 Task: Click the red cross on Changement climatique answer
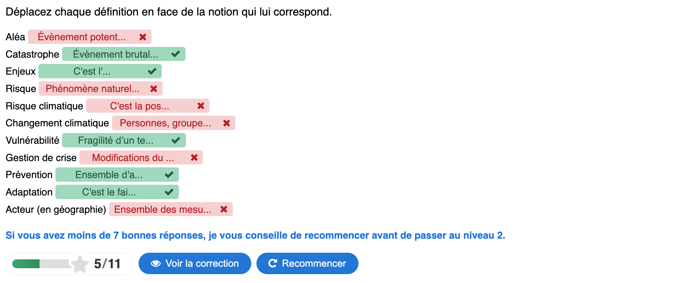[x=227, y=123]
